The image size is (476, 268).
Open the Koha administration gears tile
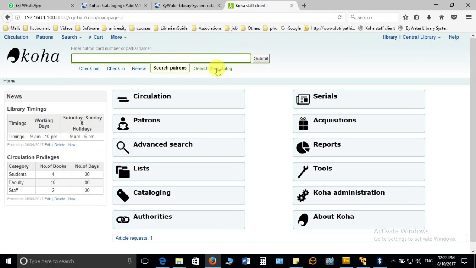tap(359, 196)
